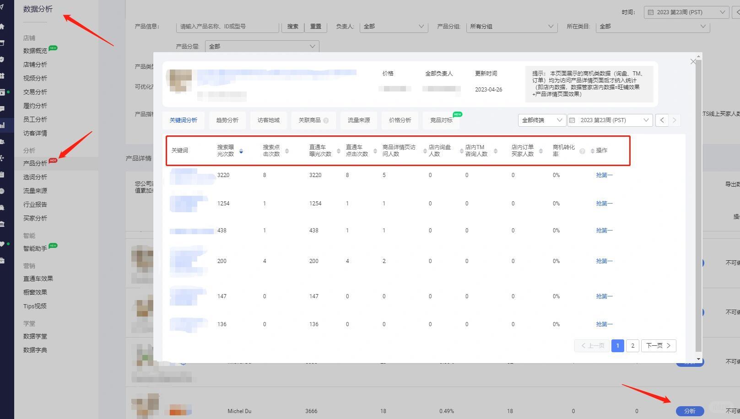This screenshot has width=740, height=419.
Task: Sort by 搜索曝光次数 column arrows
Action: coord(241,151)
